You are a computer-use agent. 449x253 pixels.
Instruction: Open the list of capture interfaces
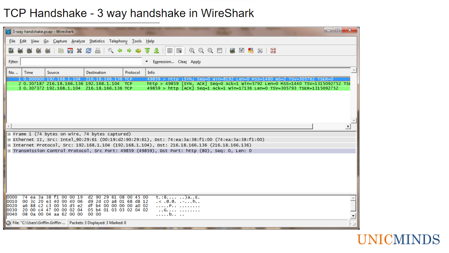11,51
